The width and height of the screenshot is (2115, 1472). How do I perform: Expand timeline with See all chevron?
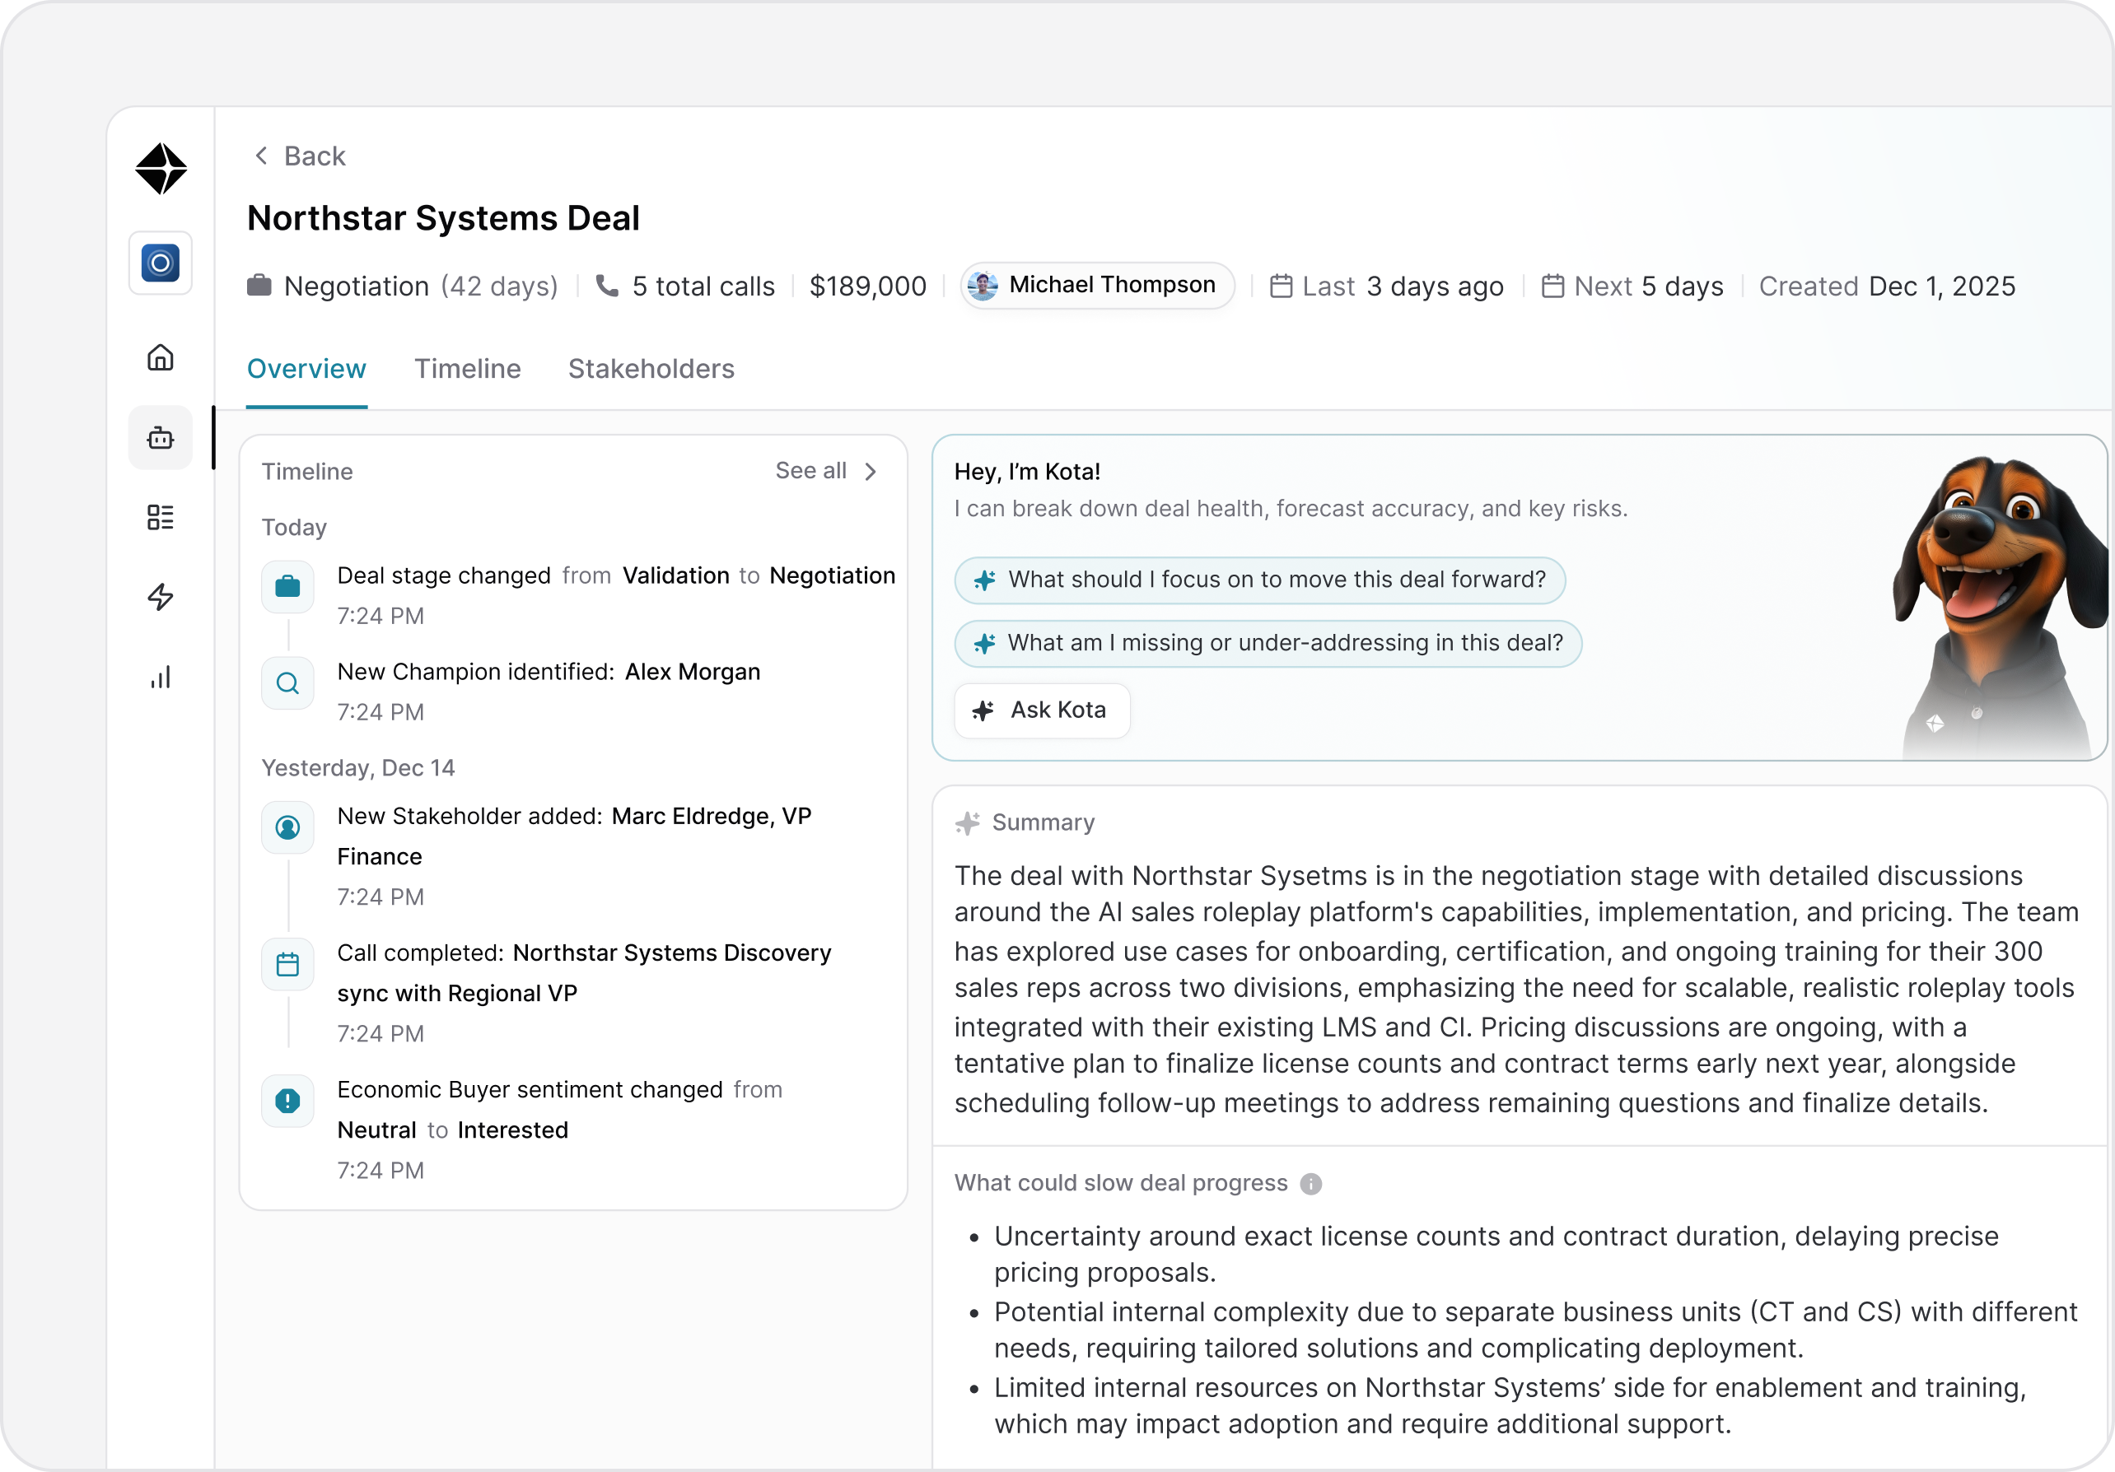[x=870, y=472]
